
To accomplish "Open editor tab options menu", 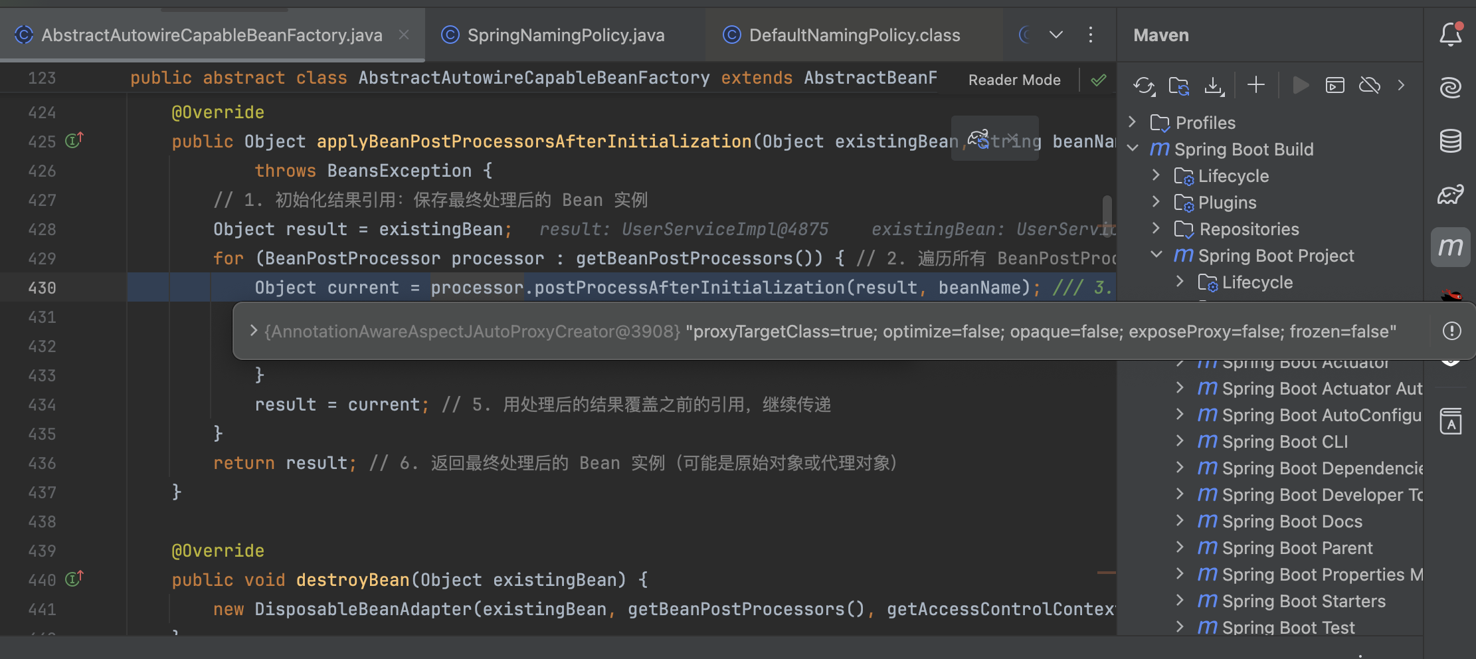I will point(1090,35).
